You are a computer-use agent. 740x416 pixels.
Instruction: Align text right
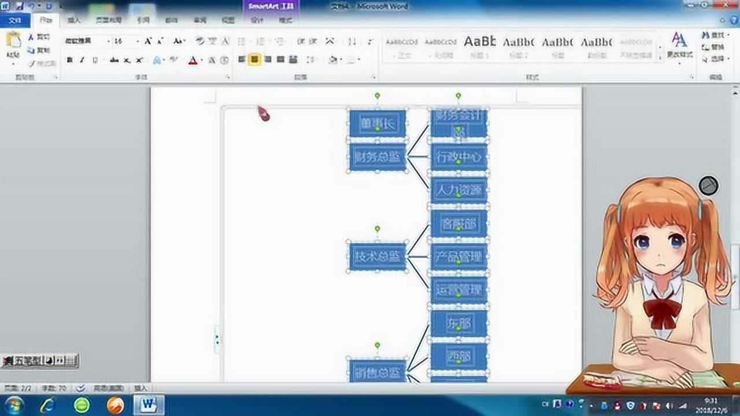(268, 60)
